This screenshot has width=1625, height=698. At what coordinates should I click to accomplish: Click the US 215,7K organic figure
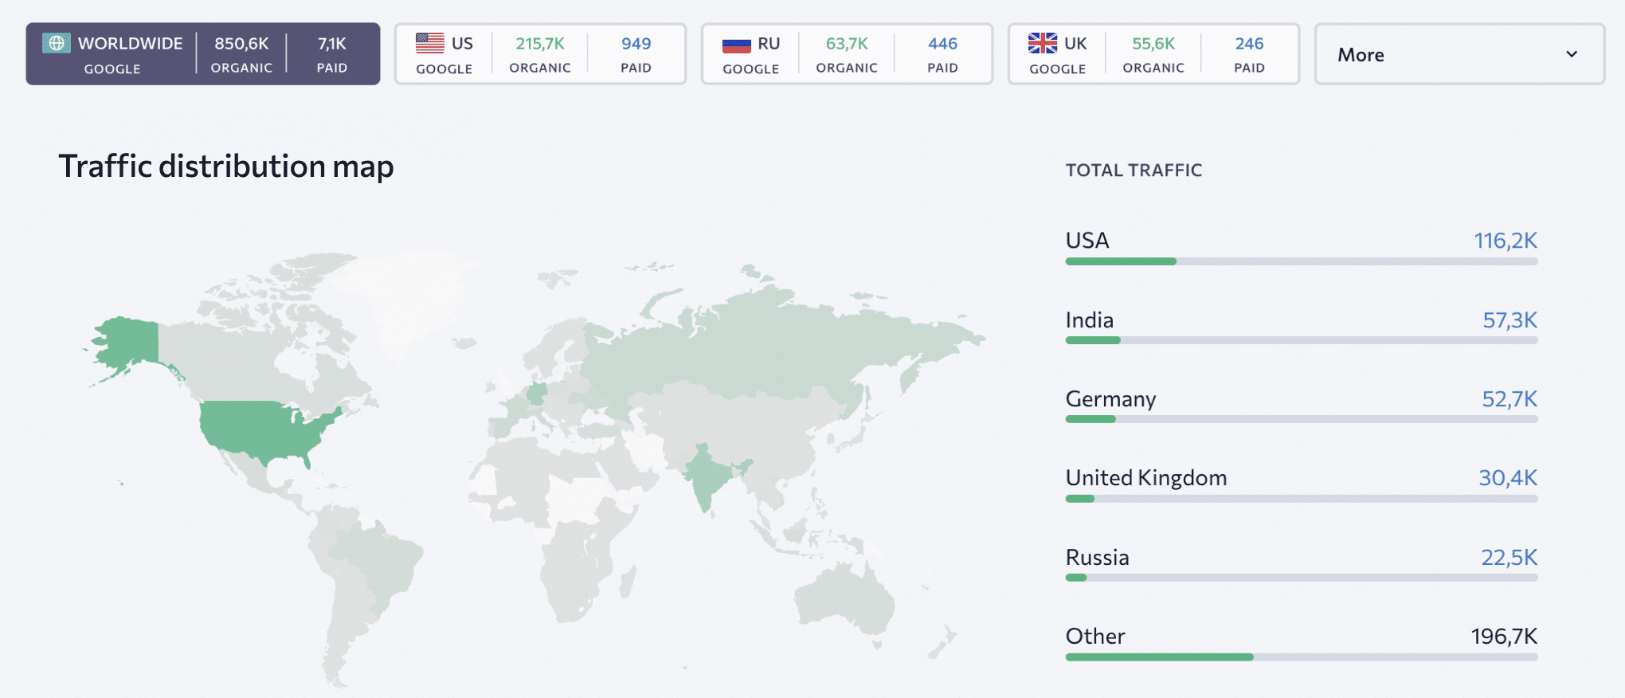540,44
